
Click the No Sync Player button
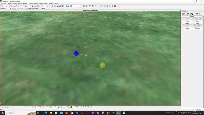(87, 107)
